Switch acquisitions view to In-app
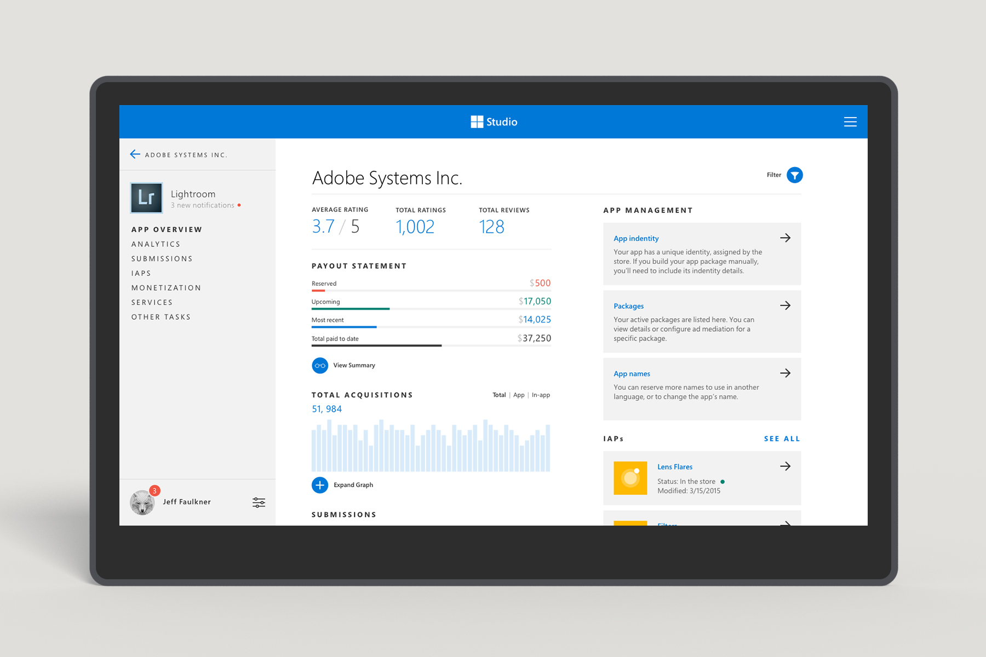Viewport: 986px width, 657px height. pyautogui.click(x=540, y=394)
